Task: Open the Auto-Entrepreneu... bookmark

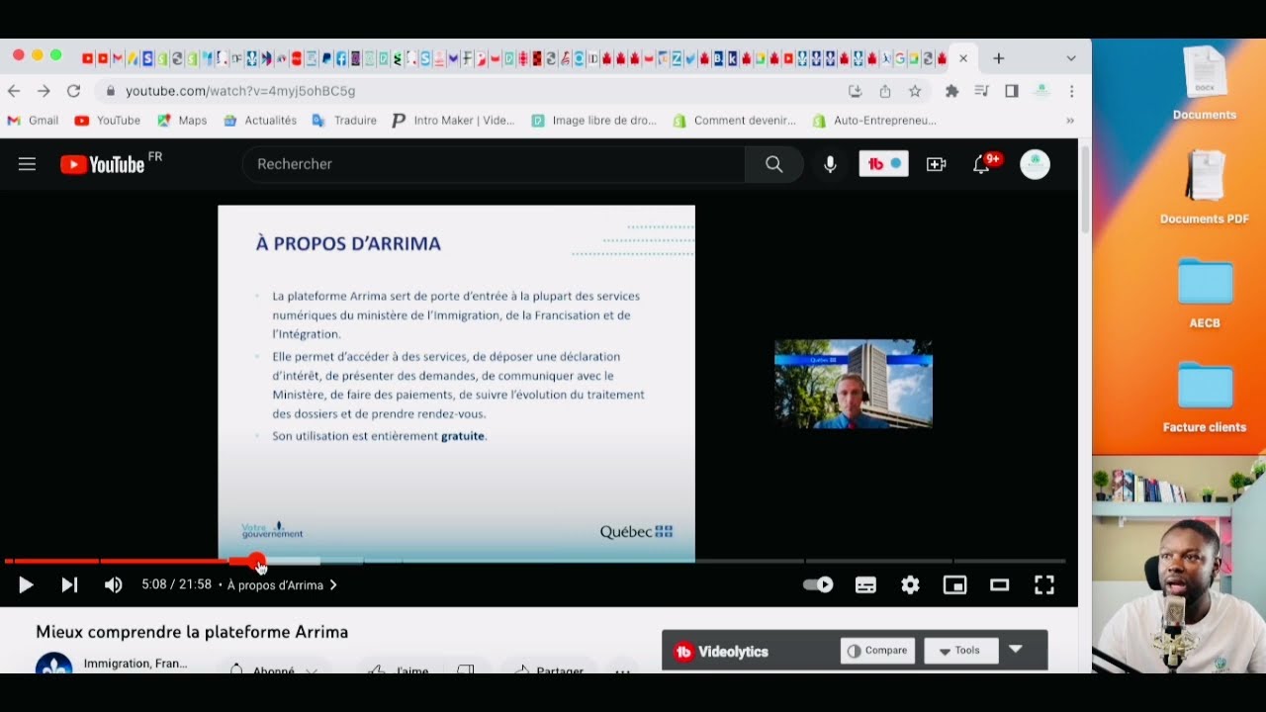Action: (874, 121)
